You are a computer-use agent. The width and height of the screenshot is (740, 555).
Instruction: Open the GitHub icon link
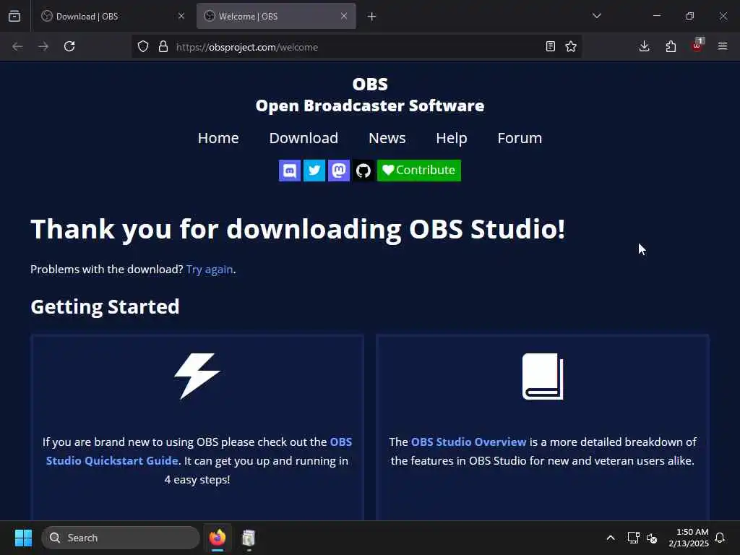coord(363,171)
